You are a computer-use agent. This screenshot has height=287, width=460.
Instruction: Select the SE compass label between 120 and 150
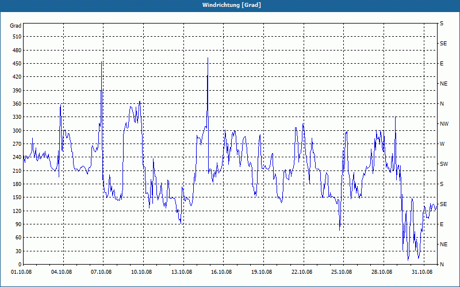click(443, 204)
